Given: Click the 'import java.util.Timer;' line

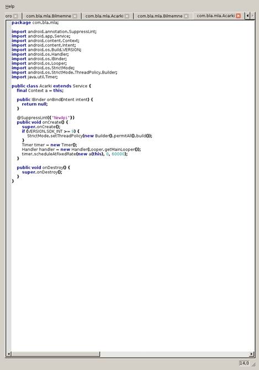Looking at the screenshot, I should click(35, 77).
